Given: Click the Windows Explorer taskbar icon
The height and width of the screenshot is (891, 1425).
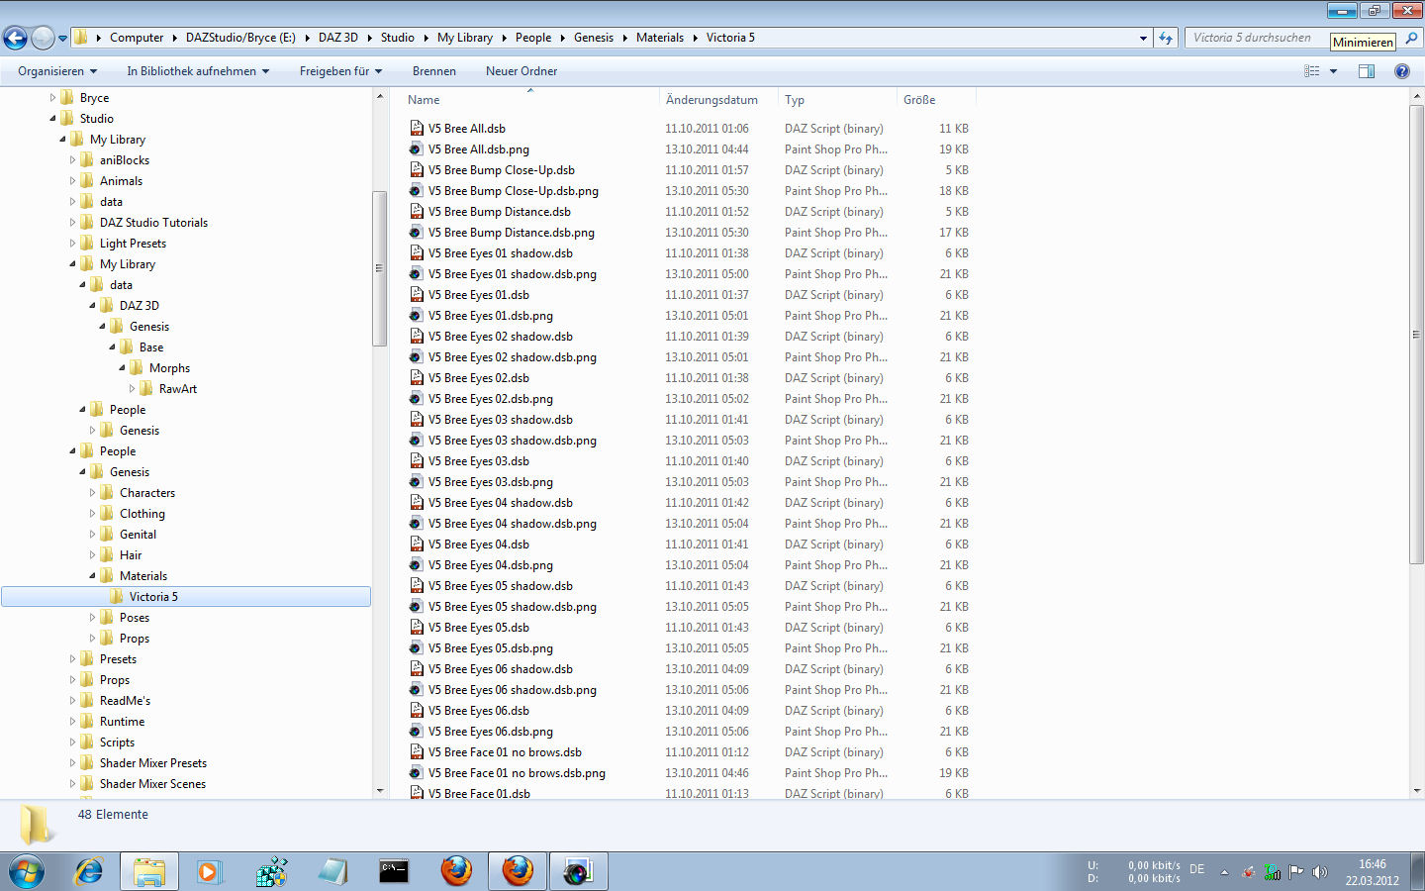Looking at the screenshot, I should (149, 872).
